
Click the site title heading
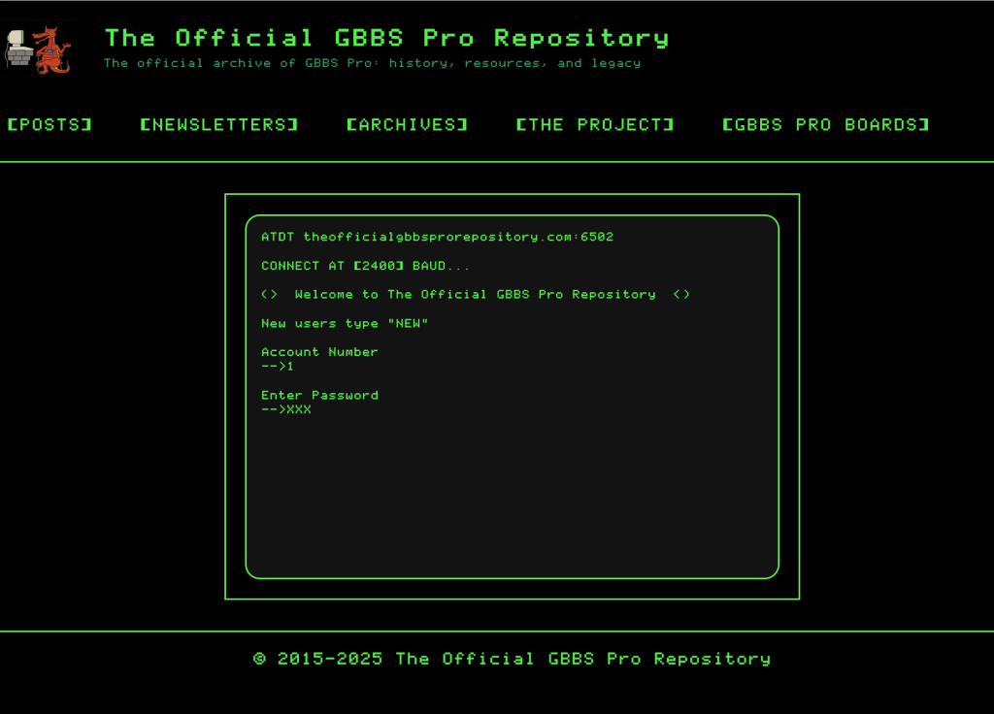pyautogui.click(x=386, y=37)
